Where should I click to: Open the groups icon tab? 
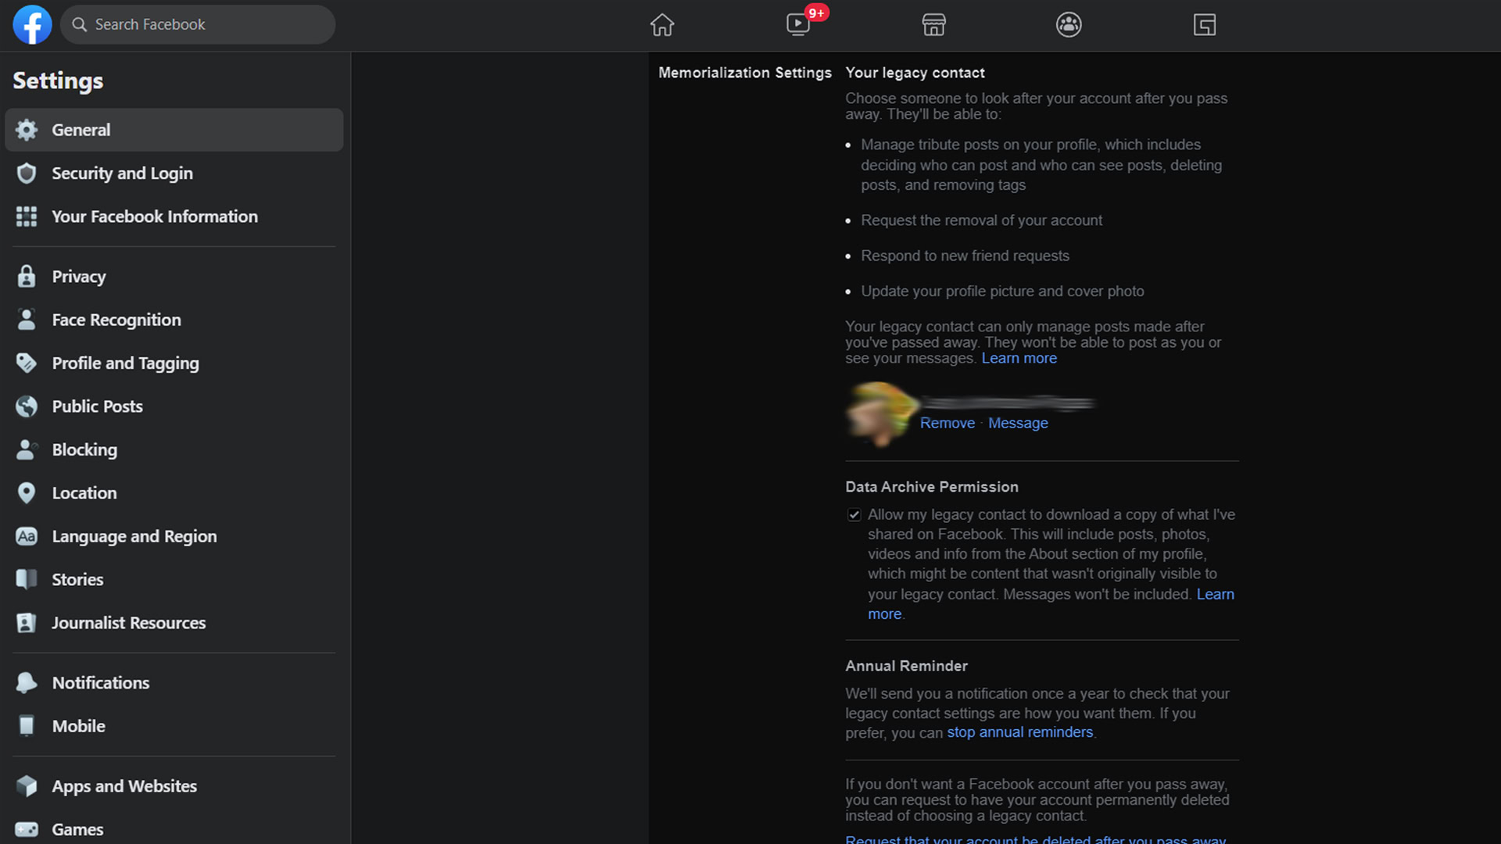tap(1068, 23)
